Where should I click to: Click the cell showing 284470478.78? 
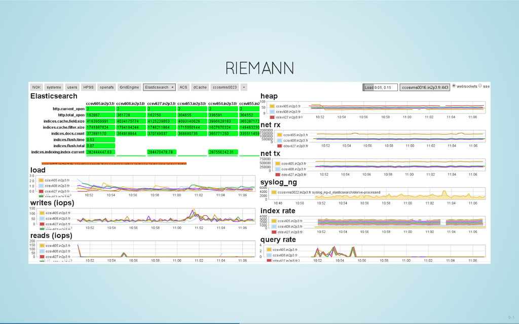point(162,152)
